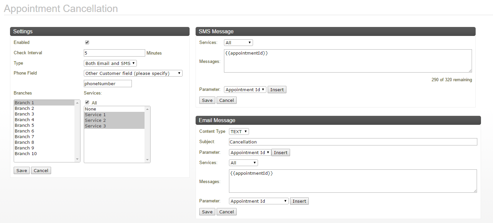Viewport: 493px width, 223px height.
Task: Open the Type dropdown
Action: pos(110,63)
